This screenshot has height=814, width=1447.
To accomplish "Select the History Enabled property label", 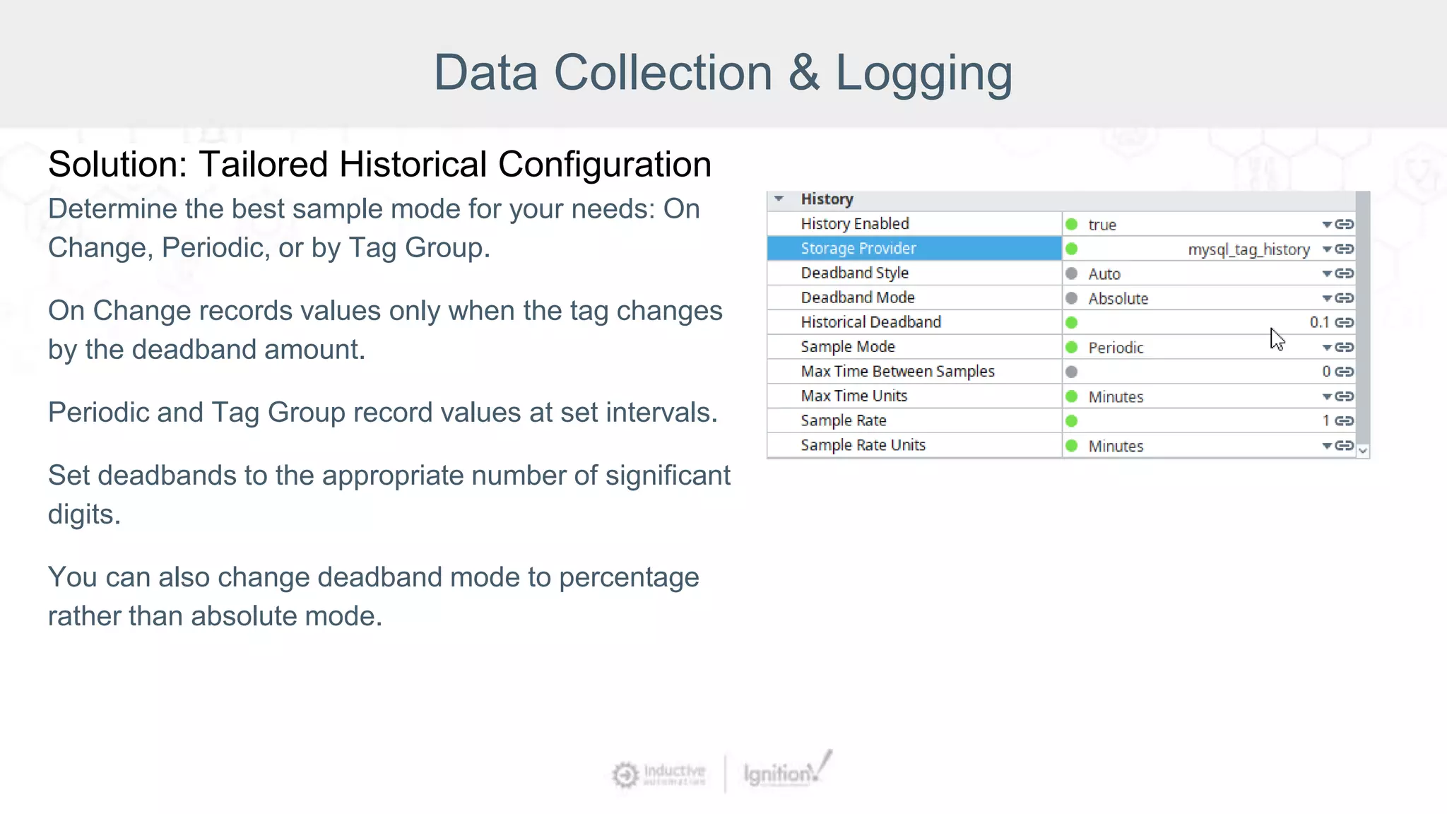I will 855,224.
